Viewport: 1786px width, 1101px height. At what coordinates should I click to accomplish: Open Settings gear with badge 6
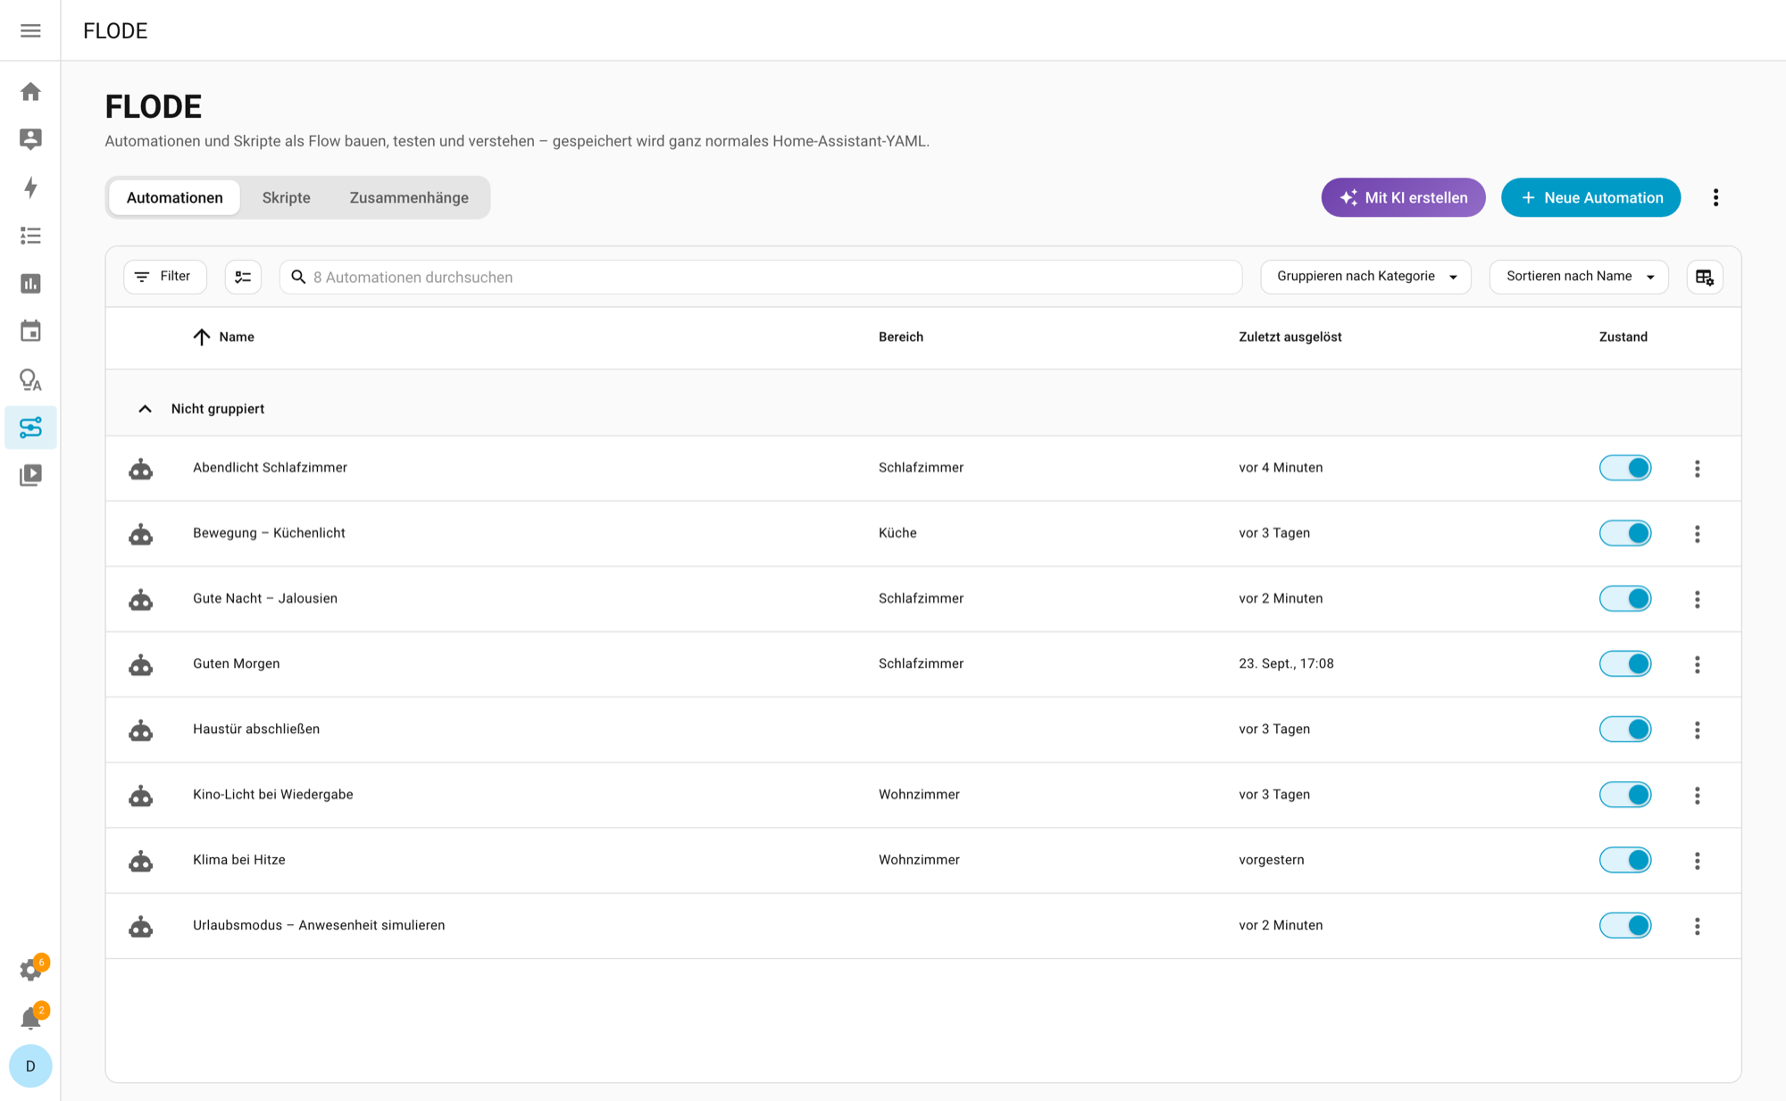point(30,971)
